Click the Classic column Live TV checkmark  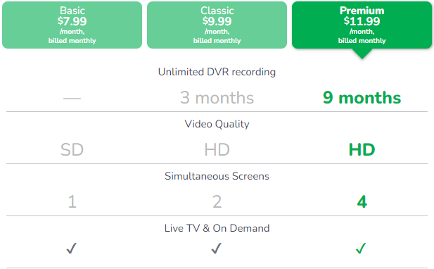217,248
